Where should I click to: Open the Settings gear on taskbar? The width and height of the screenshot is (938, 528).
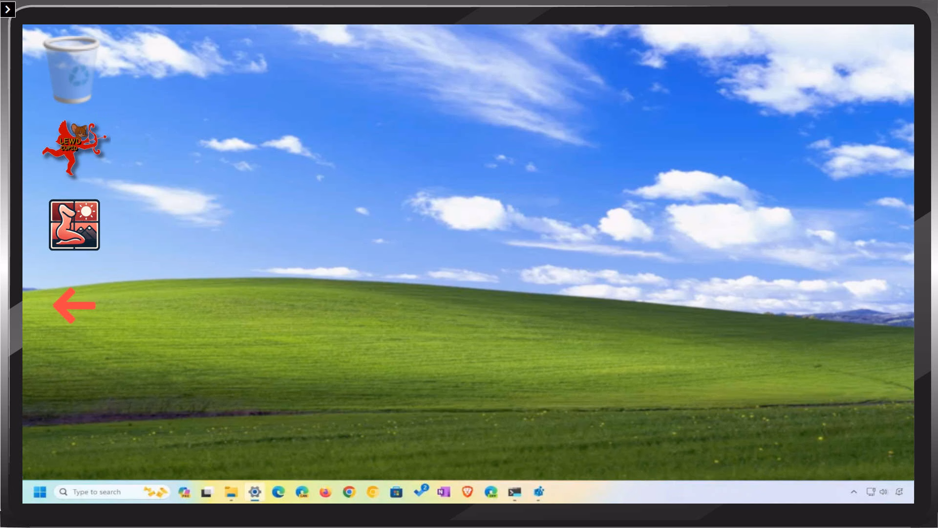(x=255, y=492)
